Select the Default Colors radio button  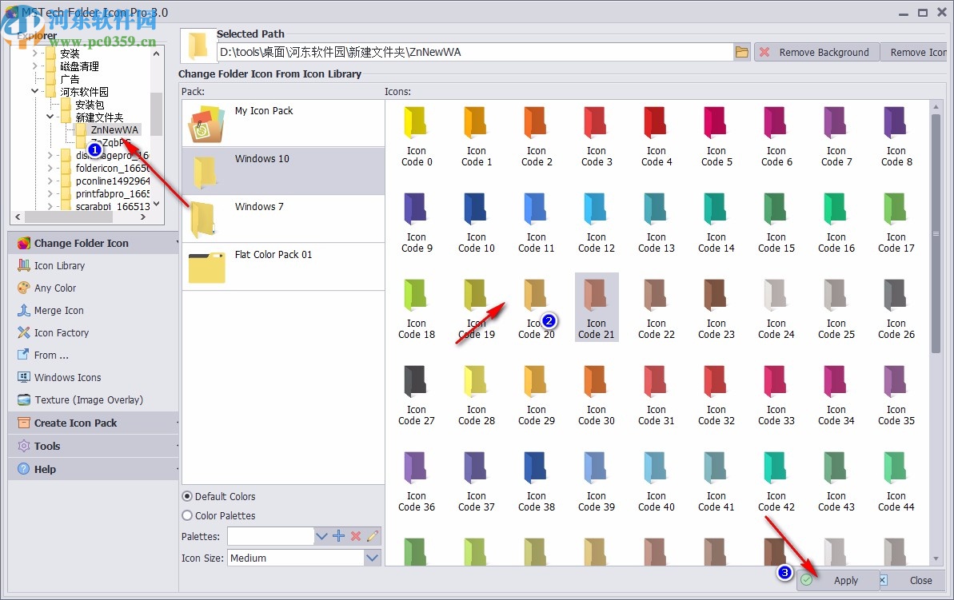(186, 496)
